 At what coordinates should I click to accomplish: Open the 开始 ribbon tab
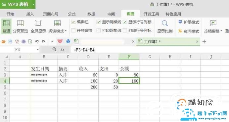[11, 14]
